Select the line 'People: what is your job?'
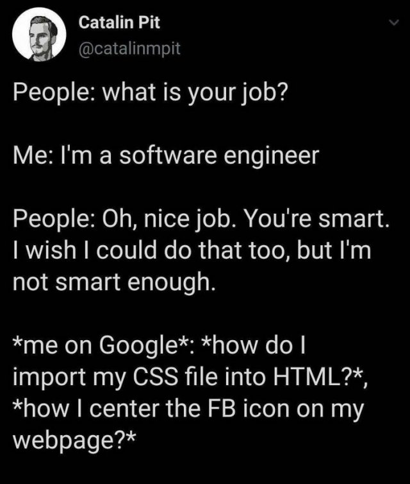Image resolution: width=410 pixels, height=484 pixels. tap(151, 93)
